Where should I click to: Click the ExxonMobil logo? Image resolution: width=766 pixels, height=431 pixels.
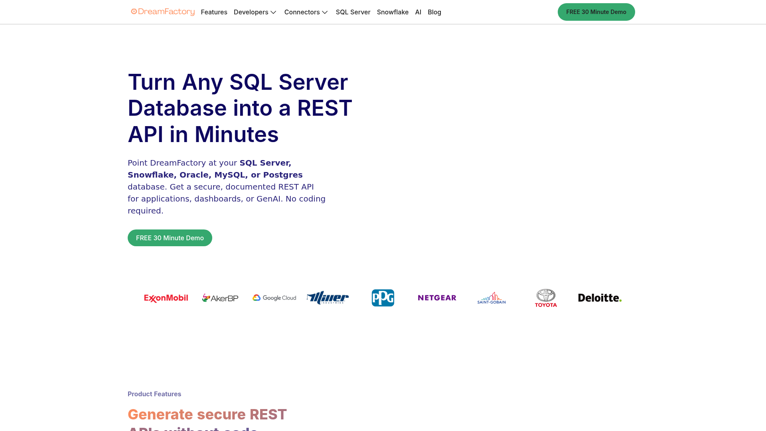pyautogui.click(x=166, y=298)
